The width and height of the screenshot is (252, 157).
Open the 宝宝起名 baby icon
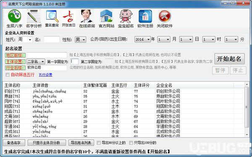(126, 18)
